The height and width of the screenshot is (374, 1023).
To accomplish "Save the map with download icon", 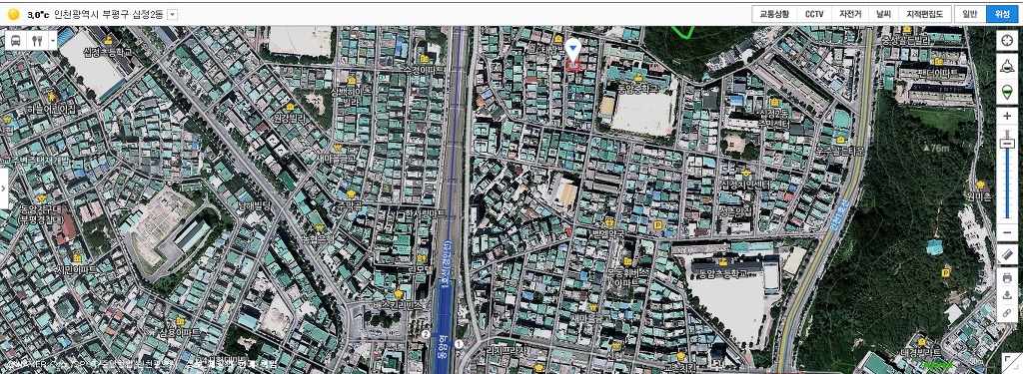I will click(x=1007, y=295).
